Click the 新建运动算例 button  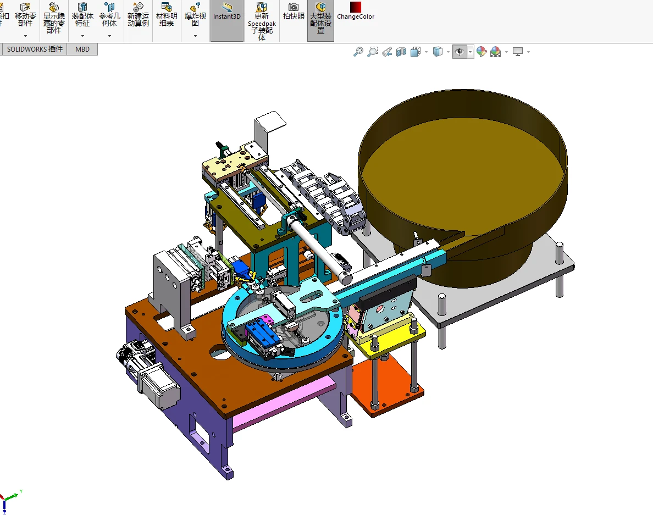(x=139, y=15)
